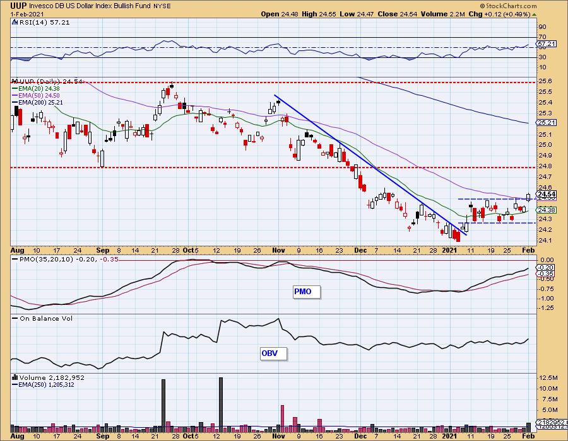This screenshot has width=568, height=441.
Task: Click the green line swatch beside EMA(20)
Action: pyautogui.click(x=15, y=89)
